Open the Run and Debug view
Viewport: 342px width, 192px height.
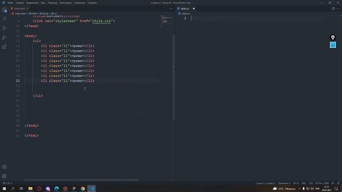point(4,37)
